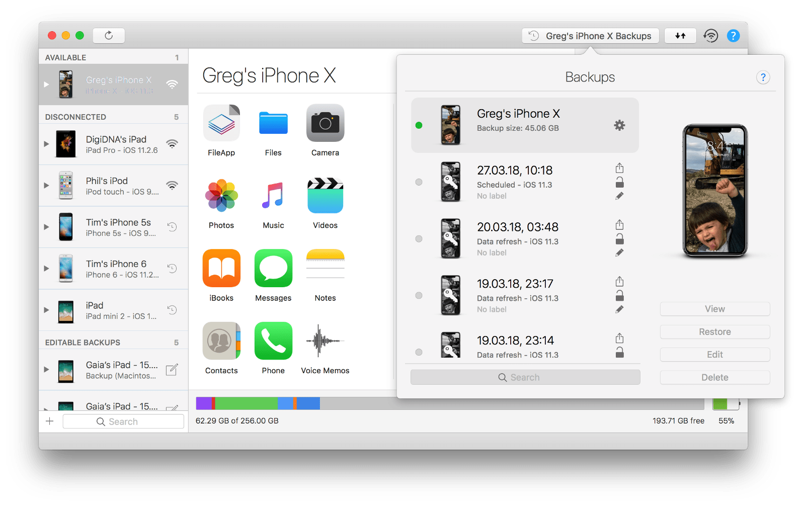Open the Photos app icon
Viewport: 805px width, 505px height.
tap(221, 196)
